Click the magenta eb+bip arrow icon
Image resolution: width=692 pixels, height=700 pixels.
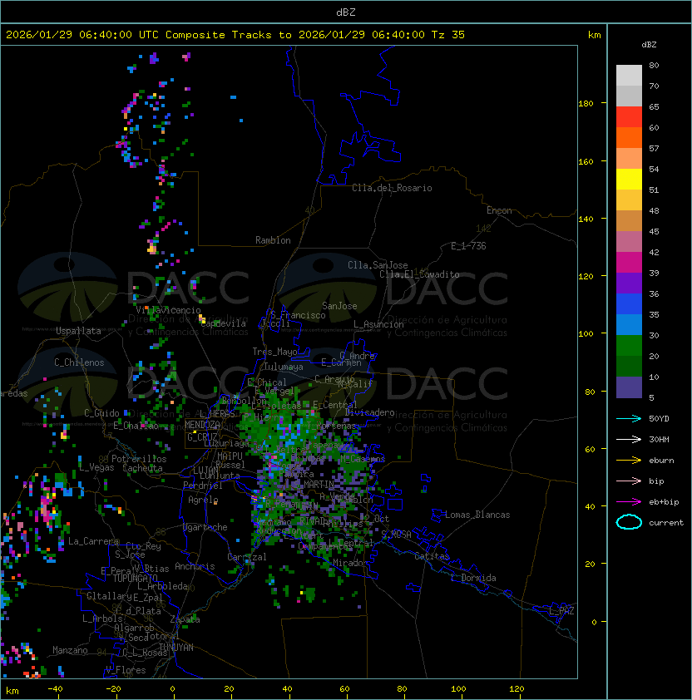629,502
